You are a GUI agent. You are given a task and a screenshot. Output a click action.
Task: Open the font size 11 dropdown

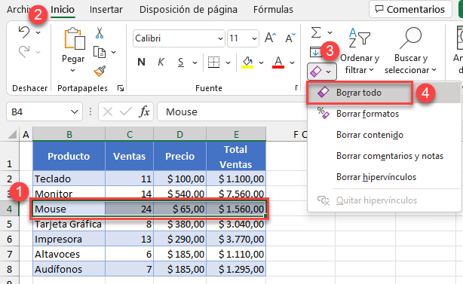[x=254, y=38]
